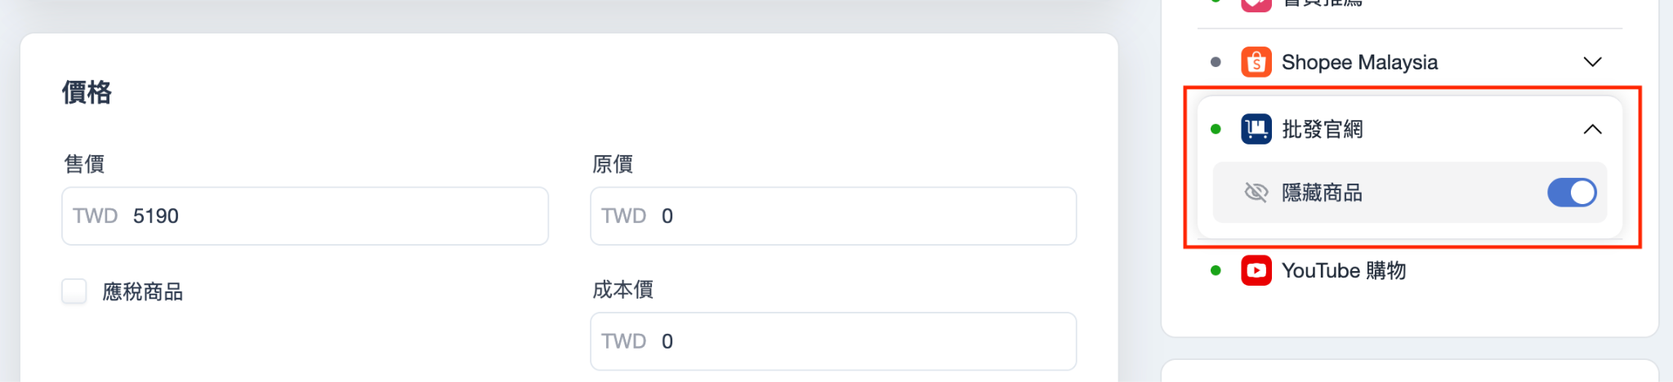Click the green status dot beside 批發官網
The height and width of the screenshot is (382, 1673).
[x=1216, y=129]
